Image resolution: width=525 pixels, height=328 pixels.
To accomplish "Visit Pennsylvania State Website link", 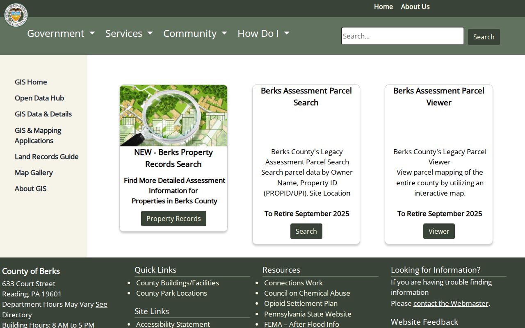I will tap(308, 314).
